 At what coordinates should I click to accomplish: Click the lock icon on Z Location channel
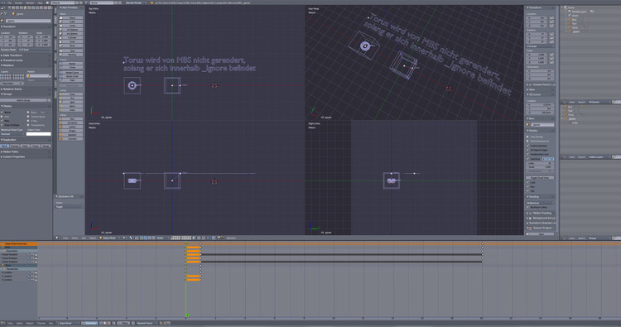pos(36,280)
